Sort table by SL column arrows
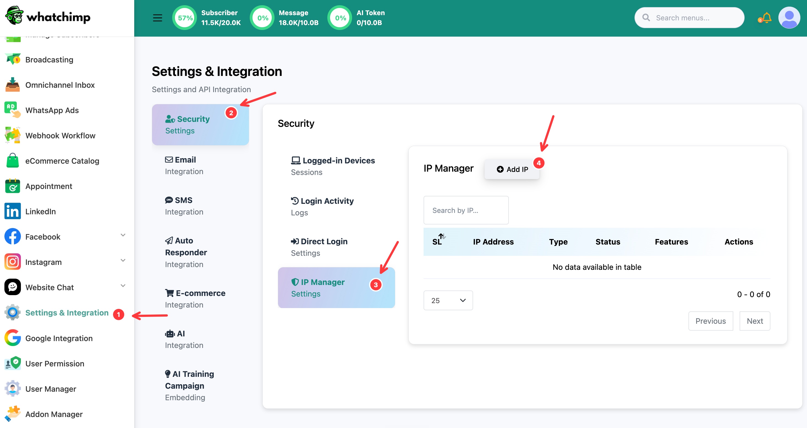 (x=442, y=237)
